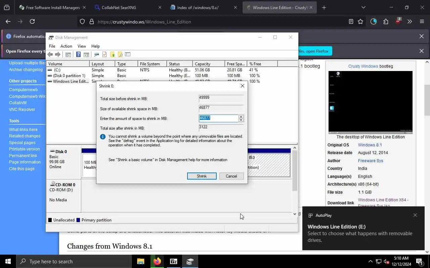Open File Explorer from the taskbar
This screenshot has height=268, width=430.
coord(141,261)
